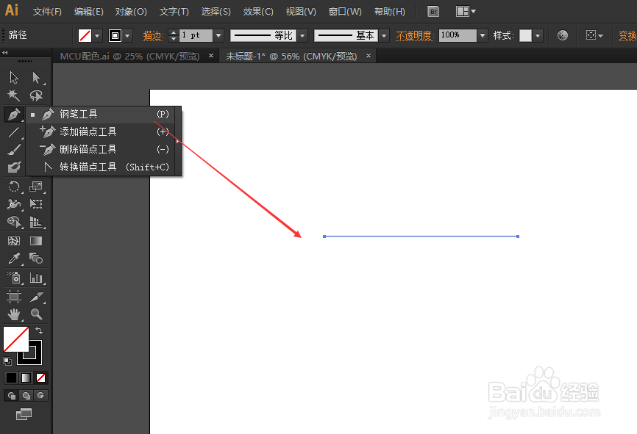Select the Warp tool
This screenshot has height=434, width=637.
(14, 203)
